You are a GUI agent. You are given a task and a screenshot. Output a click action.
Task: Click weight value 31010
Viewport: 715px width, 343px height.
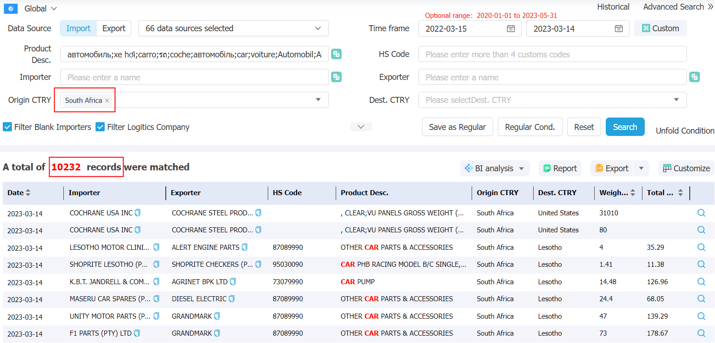(x=609, y=213)
